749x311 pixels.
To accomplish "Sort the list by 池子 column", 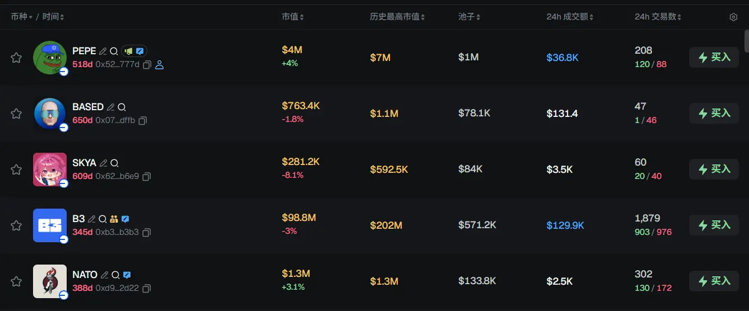I will 469,17.
